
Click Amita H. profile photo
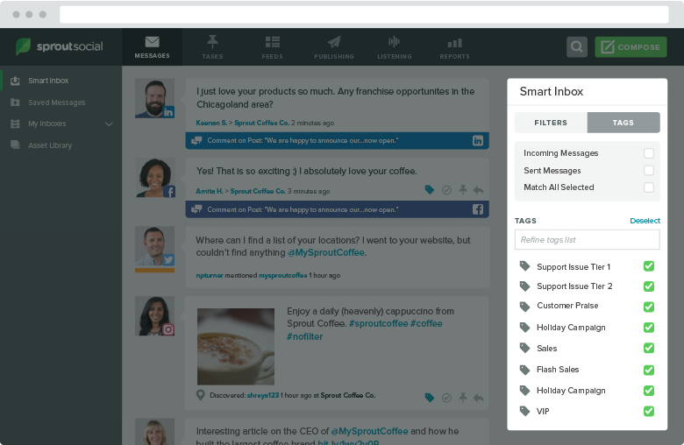click(x=155, y=178)
